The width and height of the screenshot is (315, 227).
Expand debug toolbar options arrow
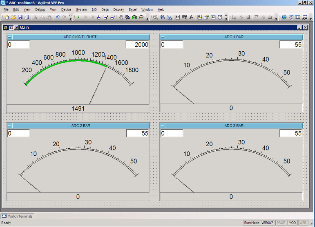pyautogui.click(x=147, y=19)
